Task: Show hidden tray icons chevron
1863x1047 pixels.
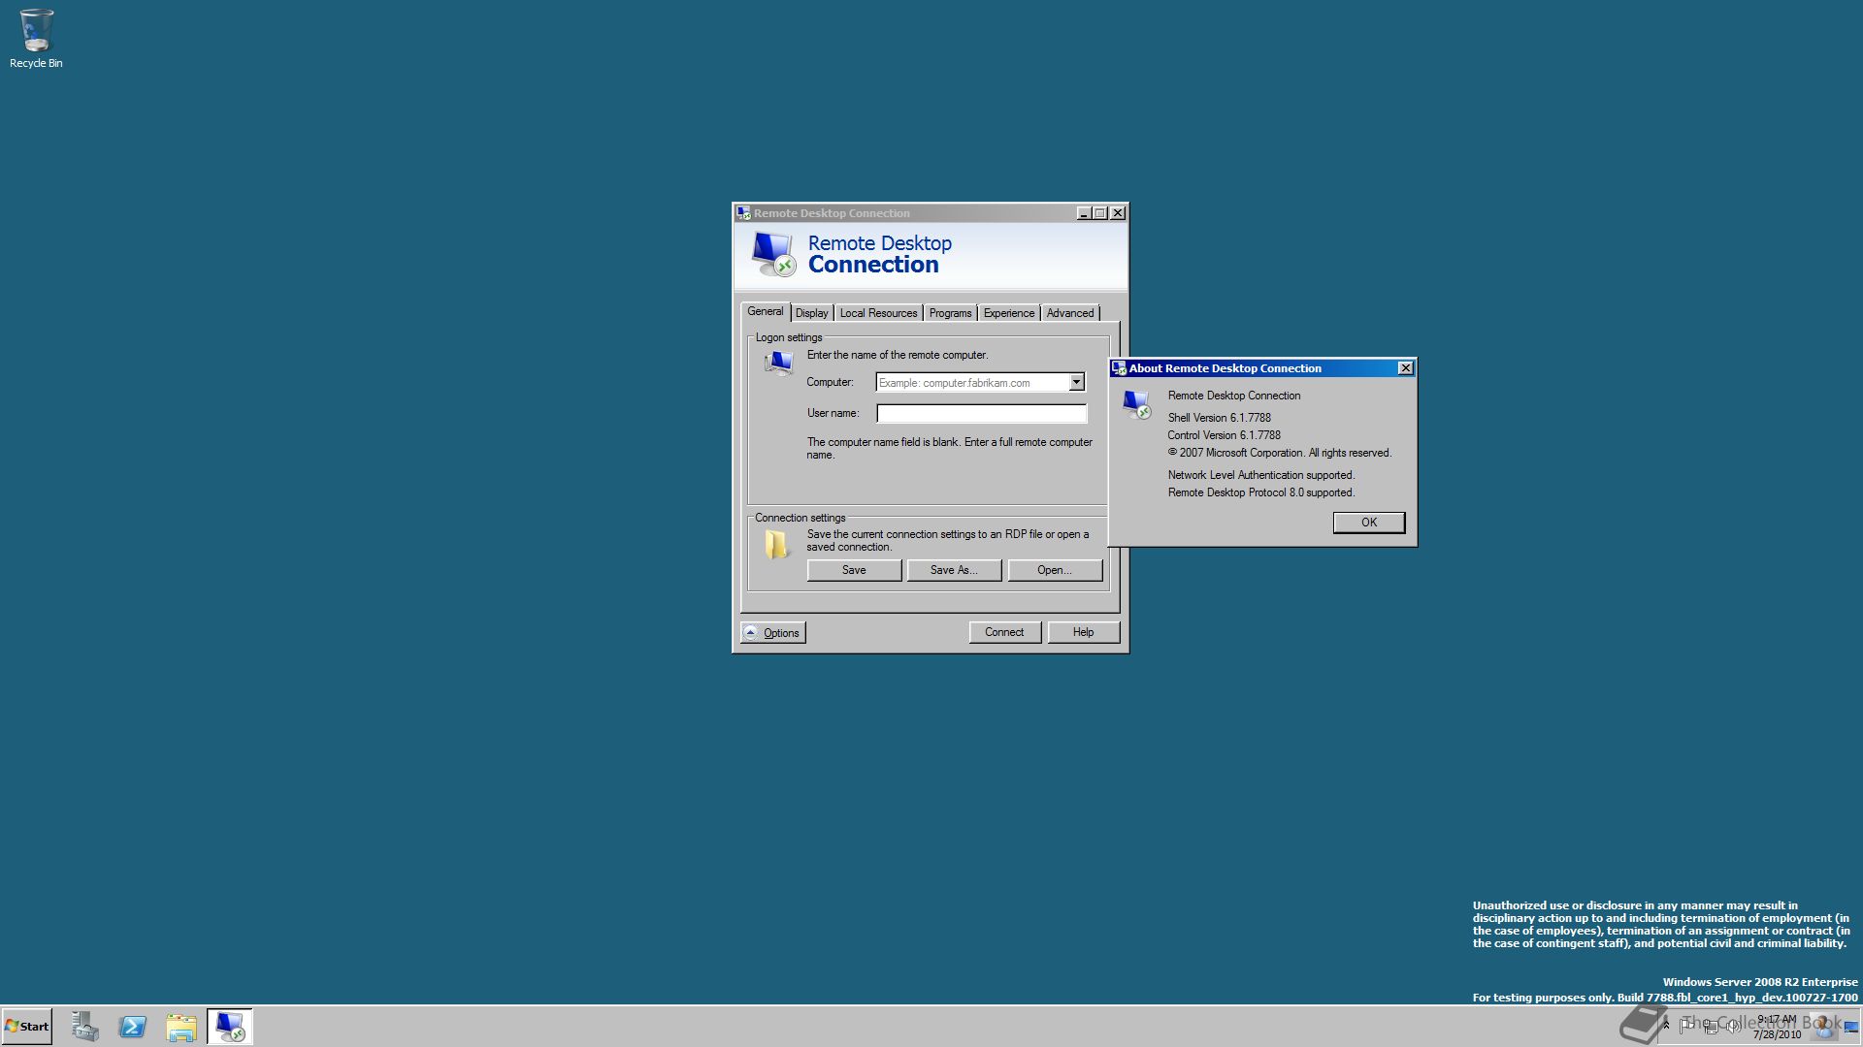Action: [1666, 1025]
